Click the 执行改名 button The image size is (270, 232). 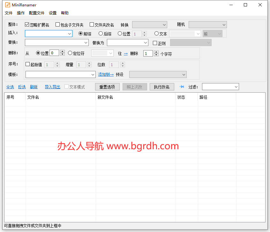click(x=162, y=87)
